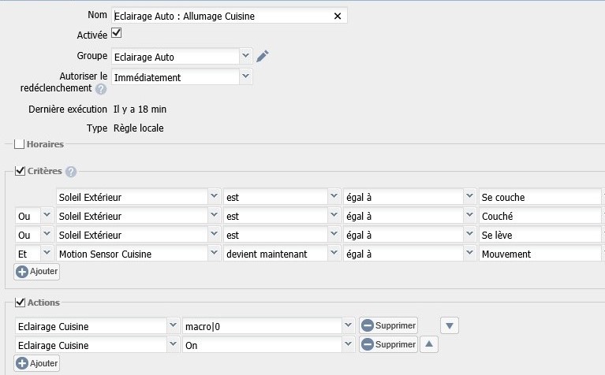Click the 'Règle locale' type text

coord(139,128)
